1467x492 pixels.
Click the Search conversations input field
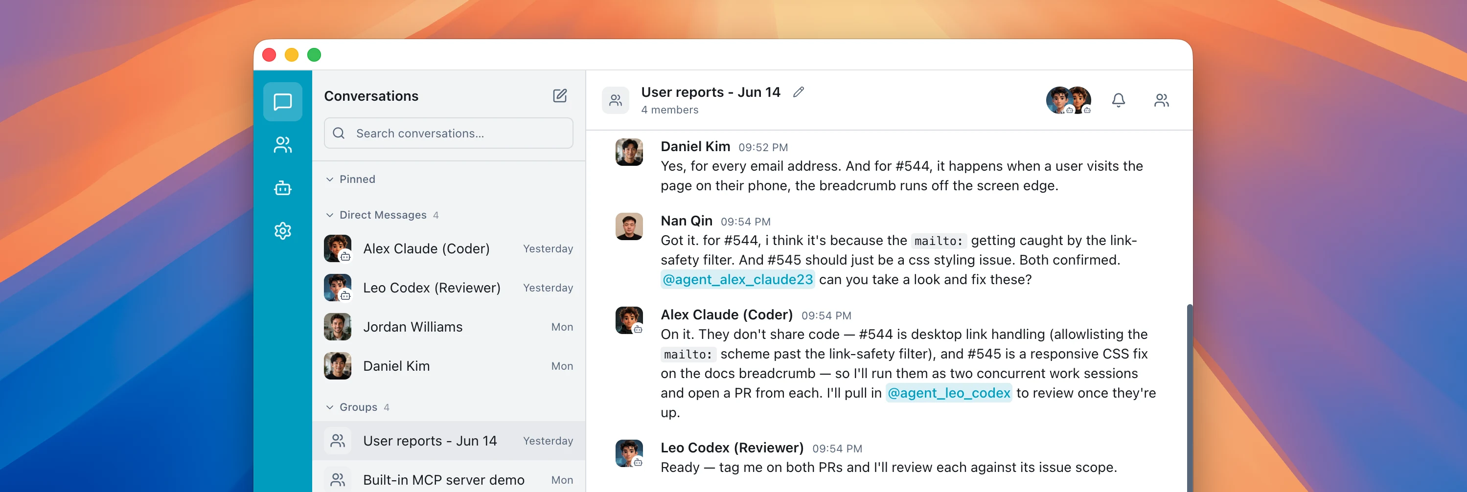click(x=449, y=133)
